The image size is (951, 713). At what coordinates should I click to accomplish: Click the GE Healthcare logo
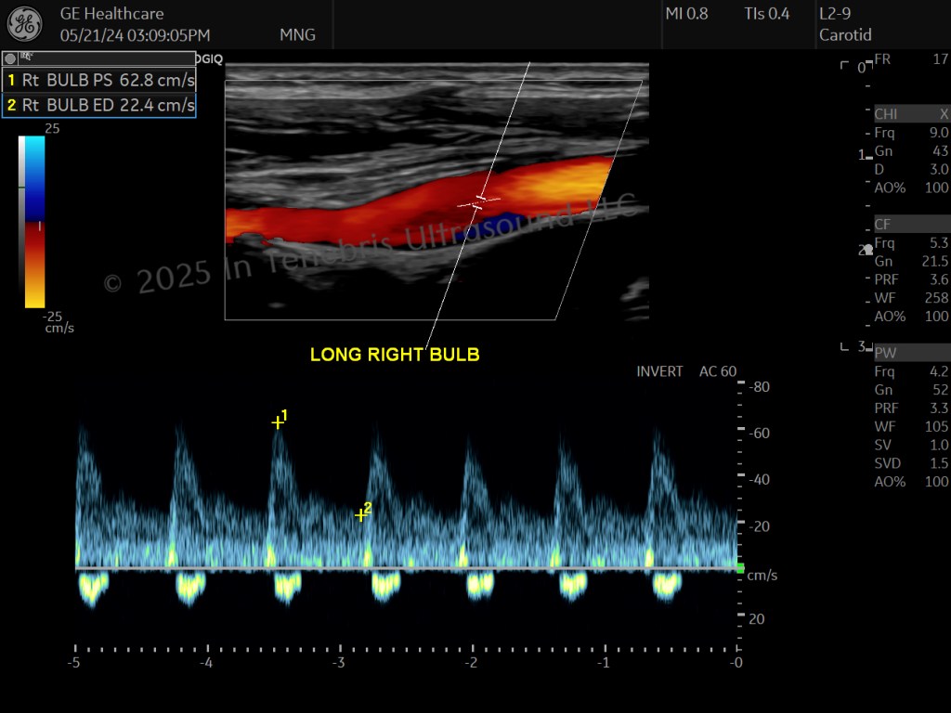(25, 23)
